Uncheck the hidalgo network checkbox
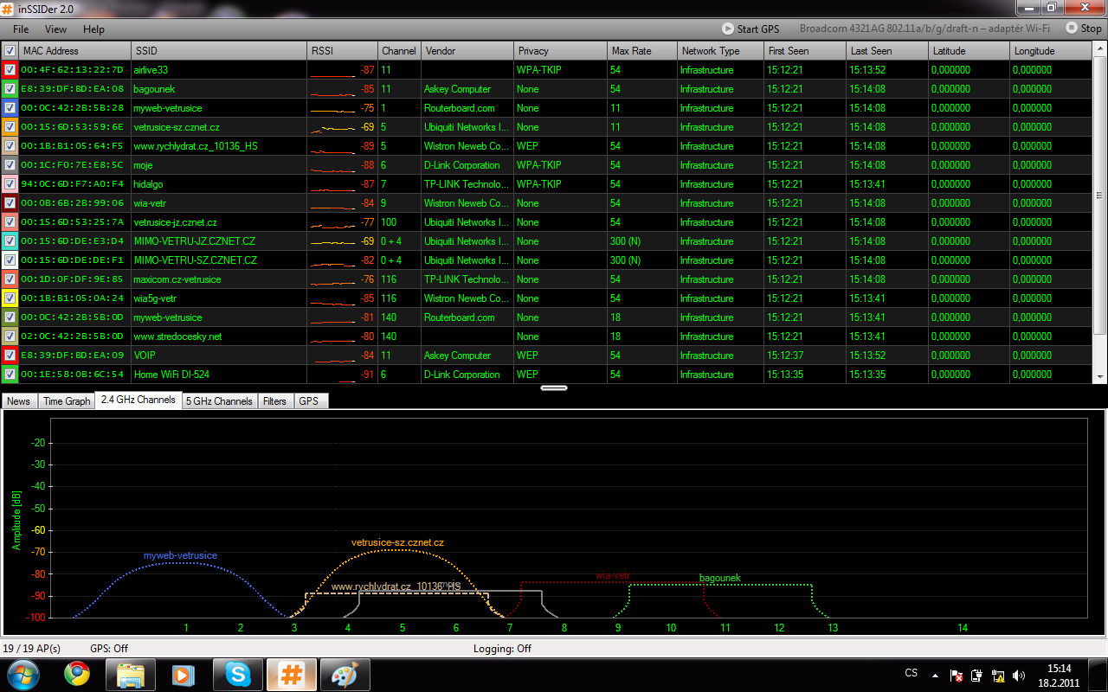The height and width of the screenshot is (692, 1108). point(10,184)
